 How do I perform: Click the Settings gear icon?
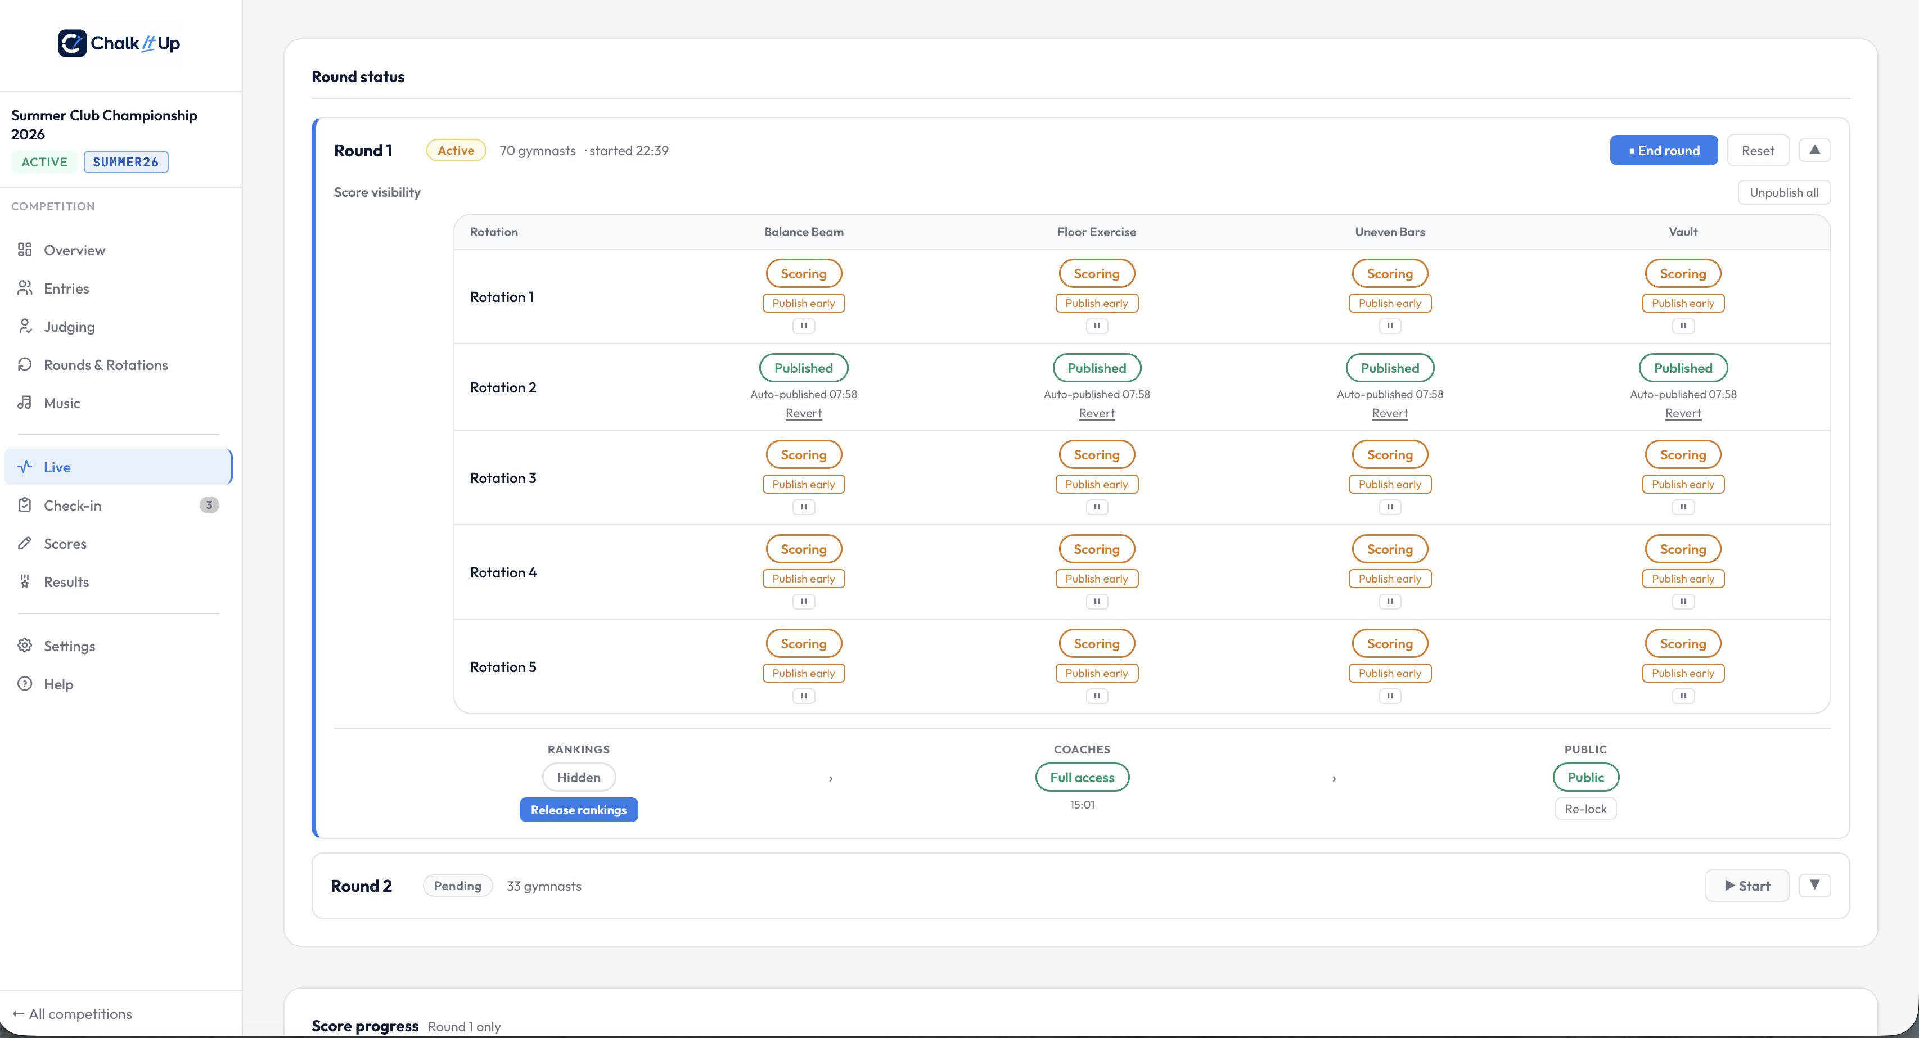click(x=25, y=646)
